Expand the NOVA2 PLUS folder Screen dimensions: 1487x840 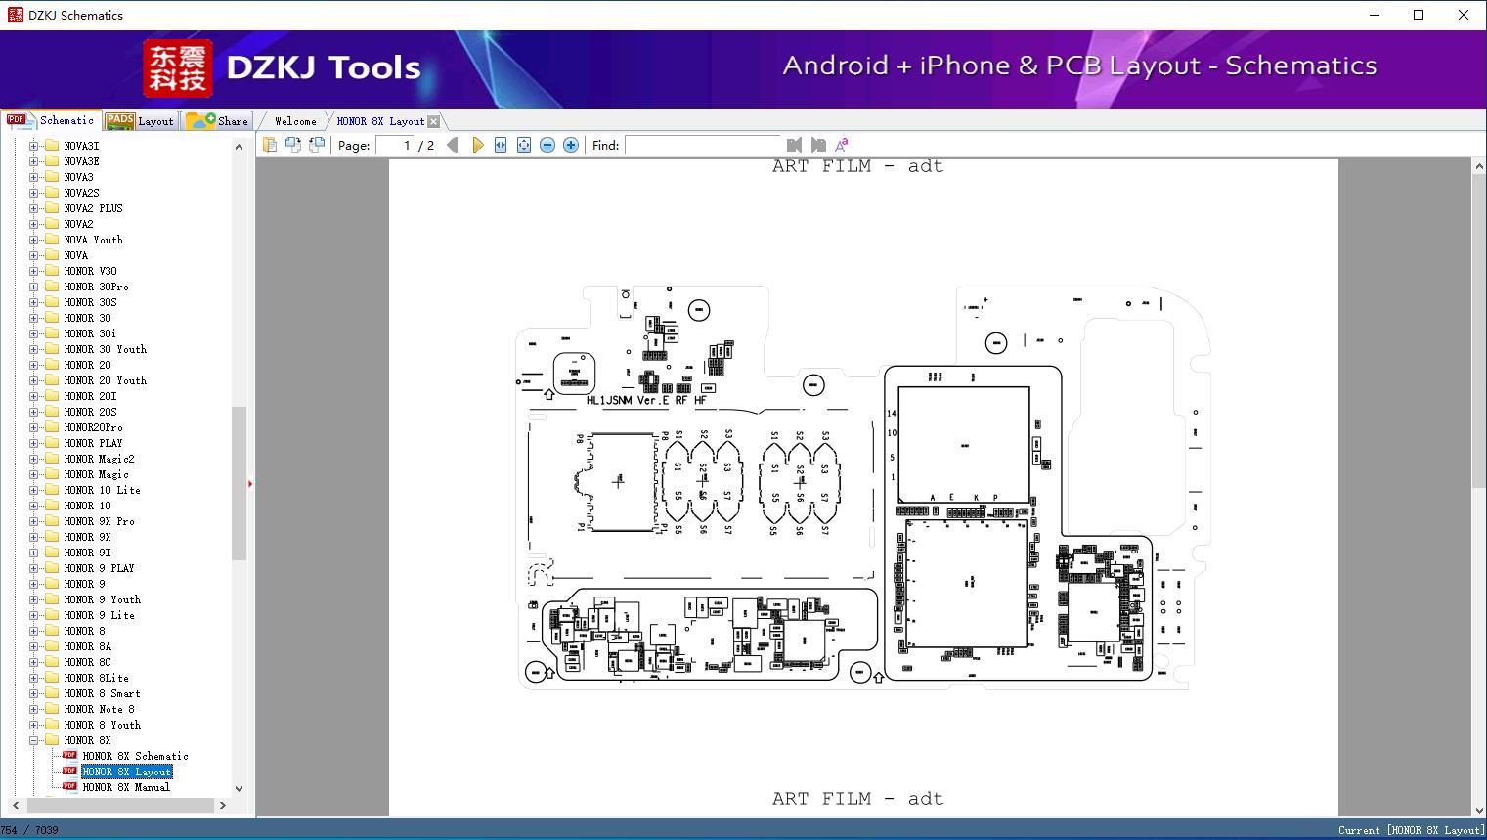[x=34, y=208]
